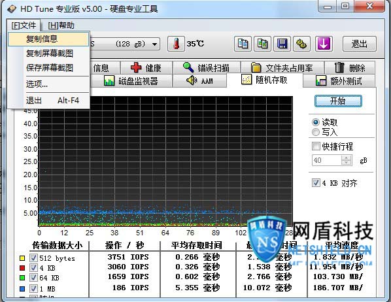The image size is (391, 302).
Task: Switch to the 删除 tab
Action: click(350, 67)
